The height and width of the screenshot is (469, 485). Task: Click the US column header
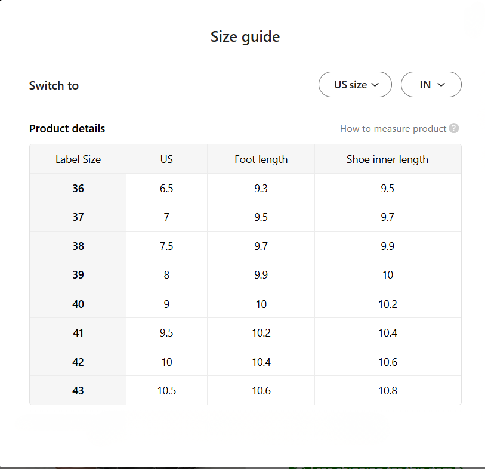(166, 159)
